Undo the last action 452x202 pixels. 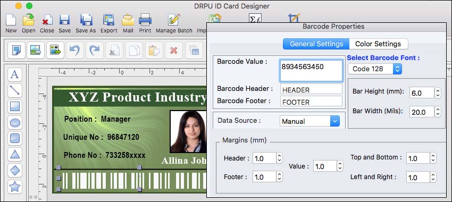[x=75, y=50]
